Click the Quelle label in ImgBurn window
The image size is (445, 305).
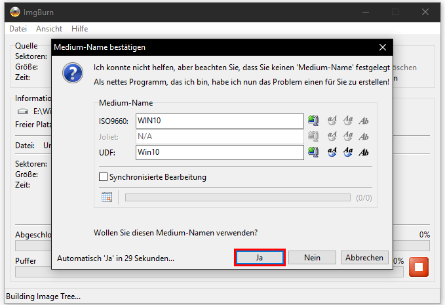(26, 46)
